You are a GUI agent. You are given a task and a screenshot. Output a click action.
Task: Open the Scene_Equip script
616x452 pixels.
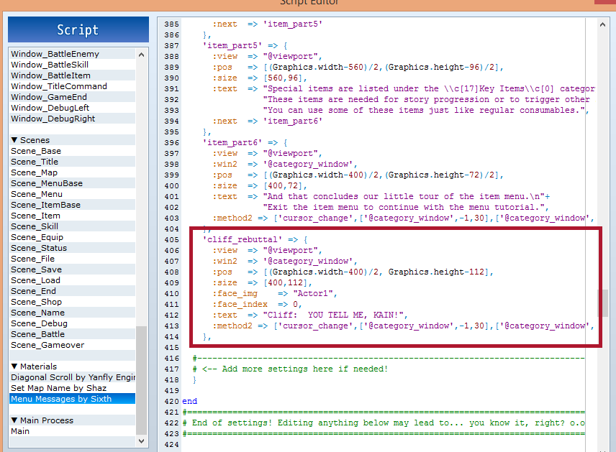[72, 237]
